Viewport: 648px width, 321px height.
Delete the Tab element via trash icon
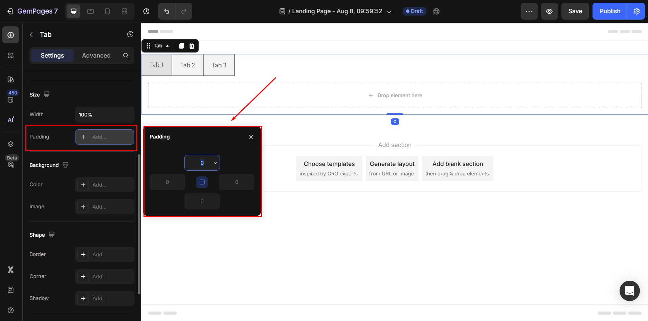192,46
